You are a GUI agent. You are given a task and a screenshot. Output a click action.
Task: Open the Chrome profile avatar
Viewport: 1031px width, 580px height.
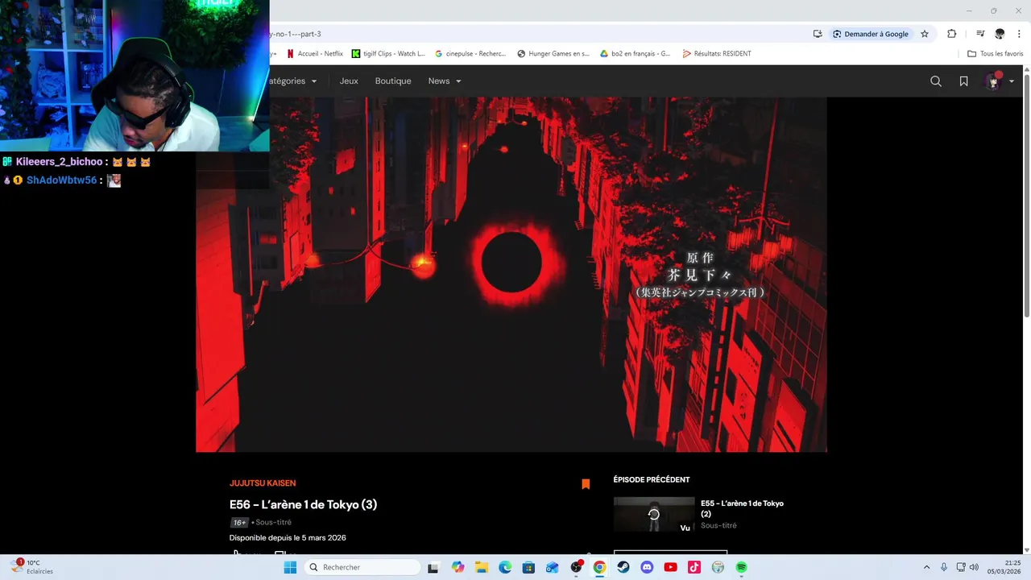(x=1000, y=34)
